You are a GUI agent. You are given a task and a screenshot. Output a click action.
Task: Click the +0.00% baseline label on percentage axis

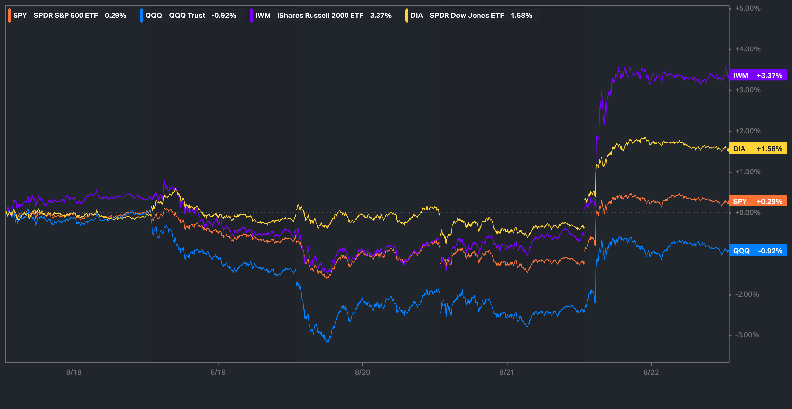click(747, 213)
